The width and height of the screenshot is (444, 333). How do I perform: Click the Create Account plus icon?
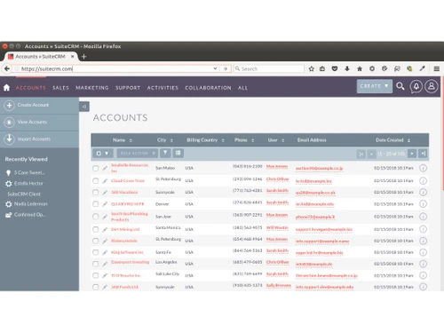pos(9,106)
